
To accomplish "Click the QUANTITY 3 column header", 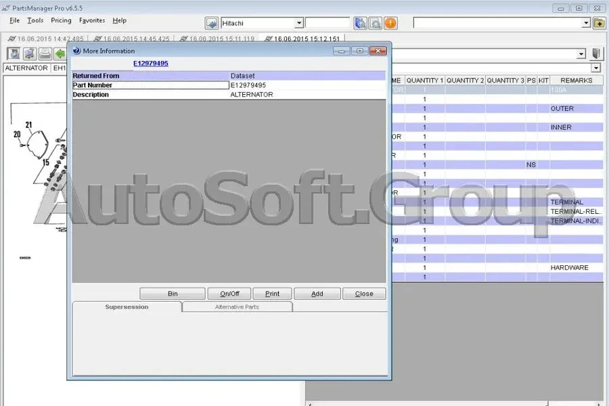I will coord(505,81).
